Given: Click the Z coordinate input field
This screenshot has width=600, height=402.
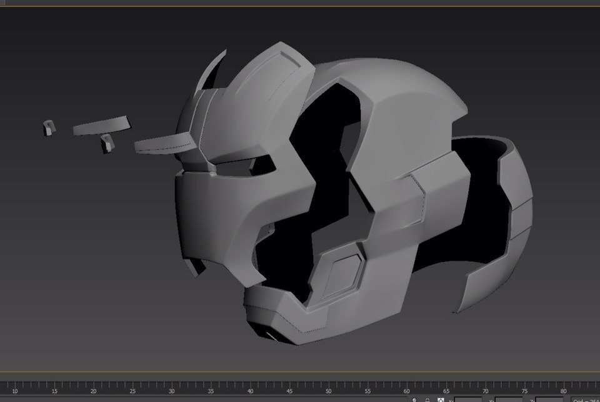Looking at the screenshot, I should 549,400.
